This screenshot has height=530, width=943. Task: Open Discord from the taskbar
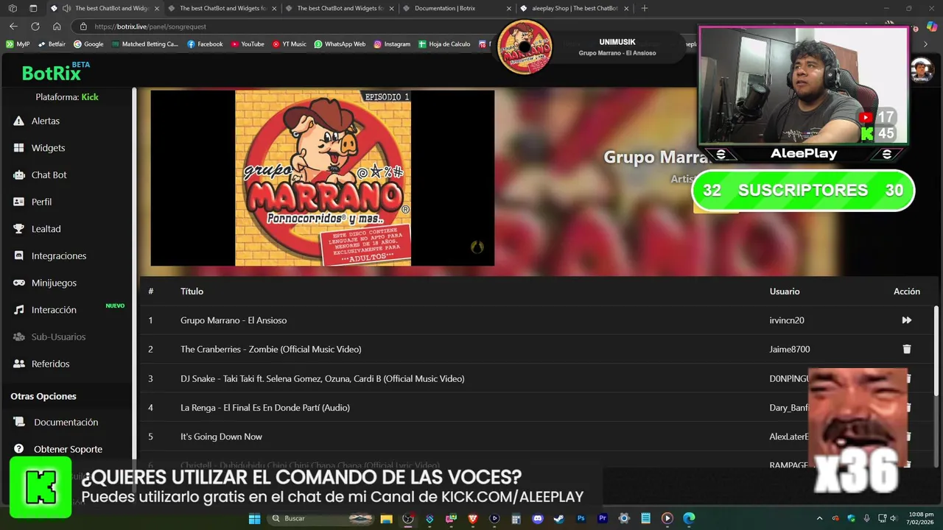pyautogui.click(x=538, y=518)
